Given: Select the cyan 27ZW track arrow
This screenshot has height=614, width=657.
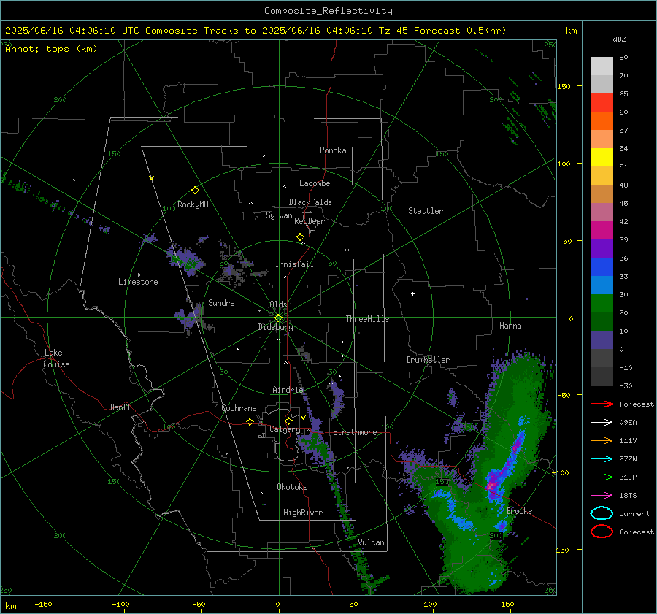Looking at the screenshot, I should coord(602,459).
